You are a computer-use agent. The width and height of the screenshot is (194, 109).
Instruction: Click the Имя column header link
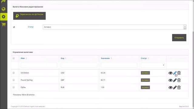pyautogui.click(x=23, y=58)
